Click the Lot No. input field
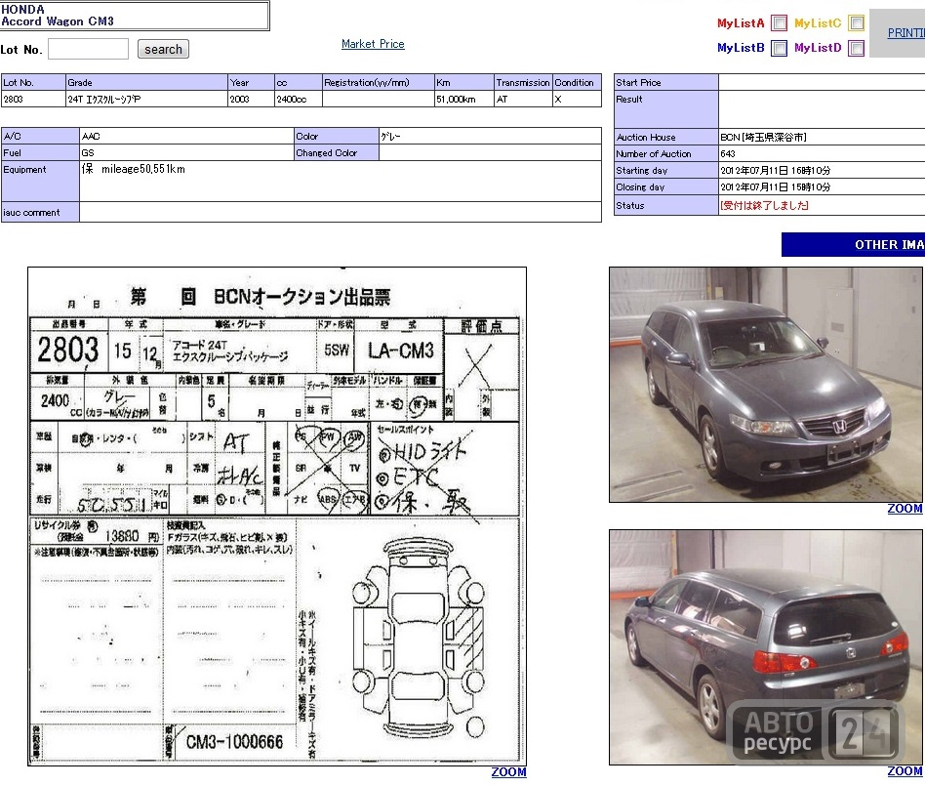The height and width of the screenshot is (786, 925). click(x=88, y=49)
